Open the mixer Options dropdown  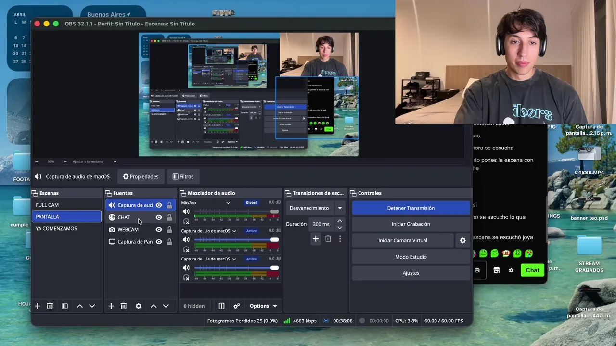click(263, 306)
